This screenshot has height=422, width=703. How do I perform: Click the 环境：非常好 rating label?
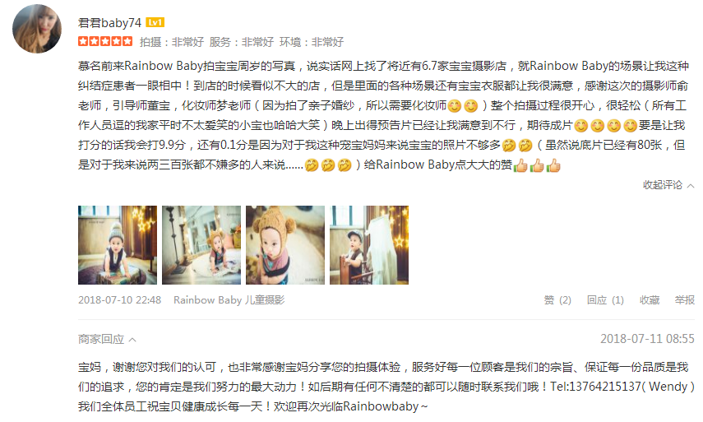pos(312,42)
